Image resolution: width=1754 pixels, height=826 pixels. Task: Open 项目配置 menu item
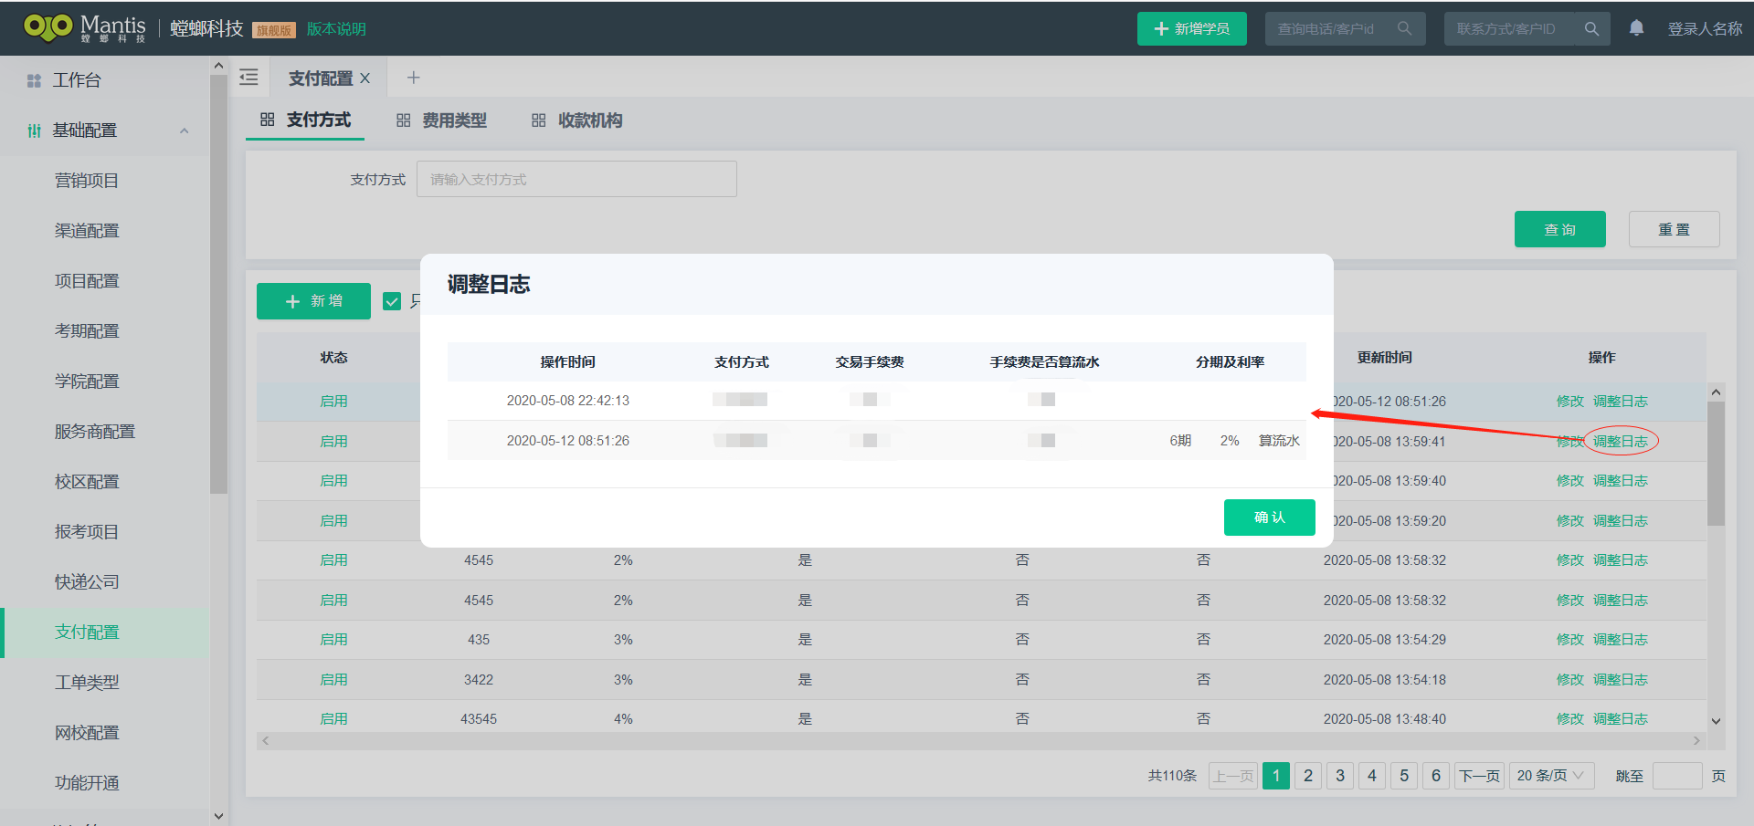point(87,281)
